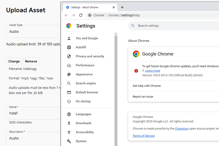The image size is (219, 146).
Task: Click the Filename: hide1.ogg text
Action: coord(23,69)
